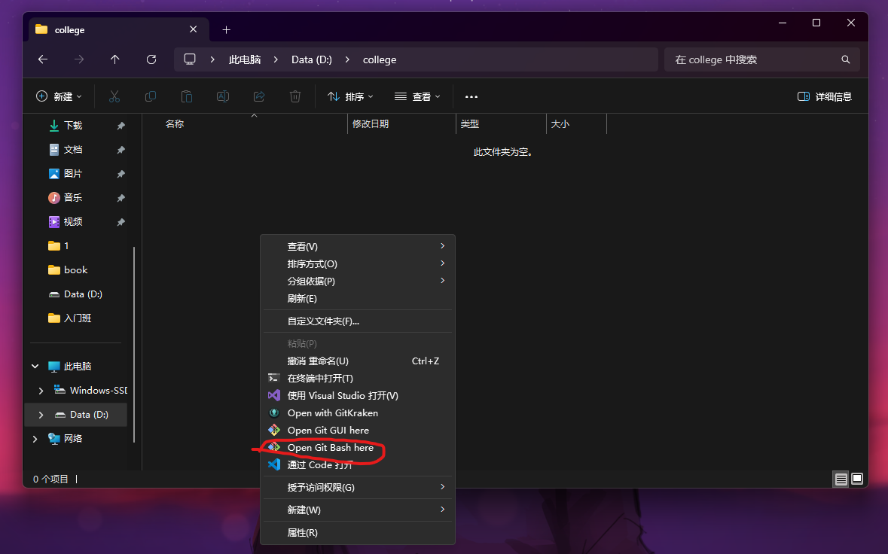The image size is (888, 554).
Task: Collapse the This PC tree node
Action: coord(35,367)
